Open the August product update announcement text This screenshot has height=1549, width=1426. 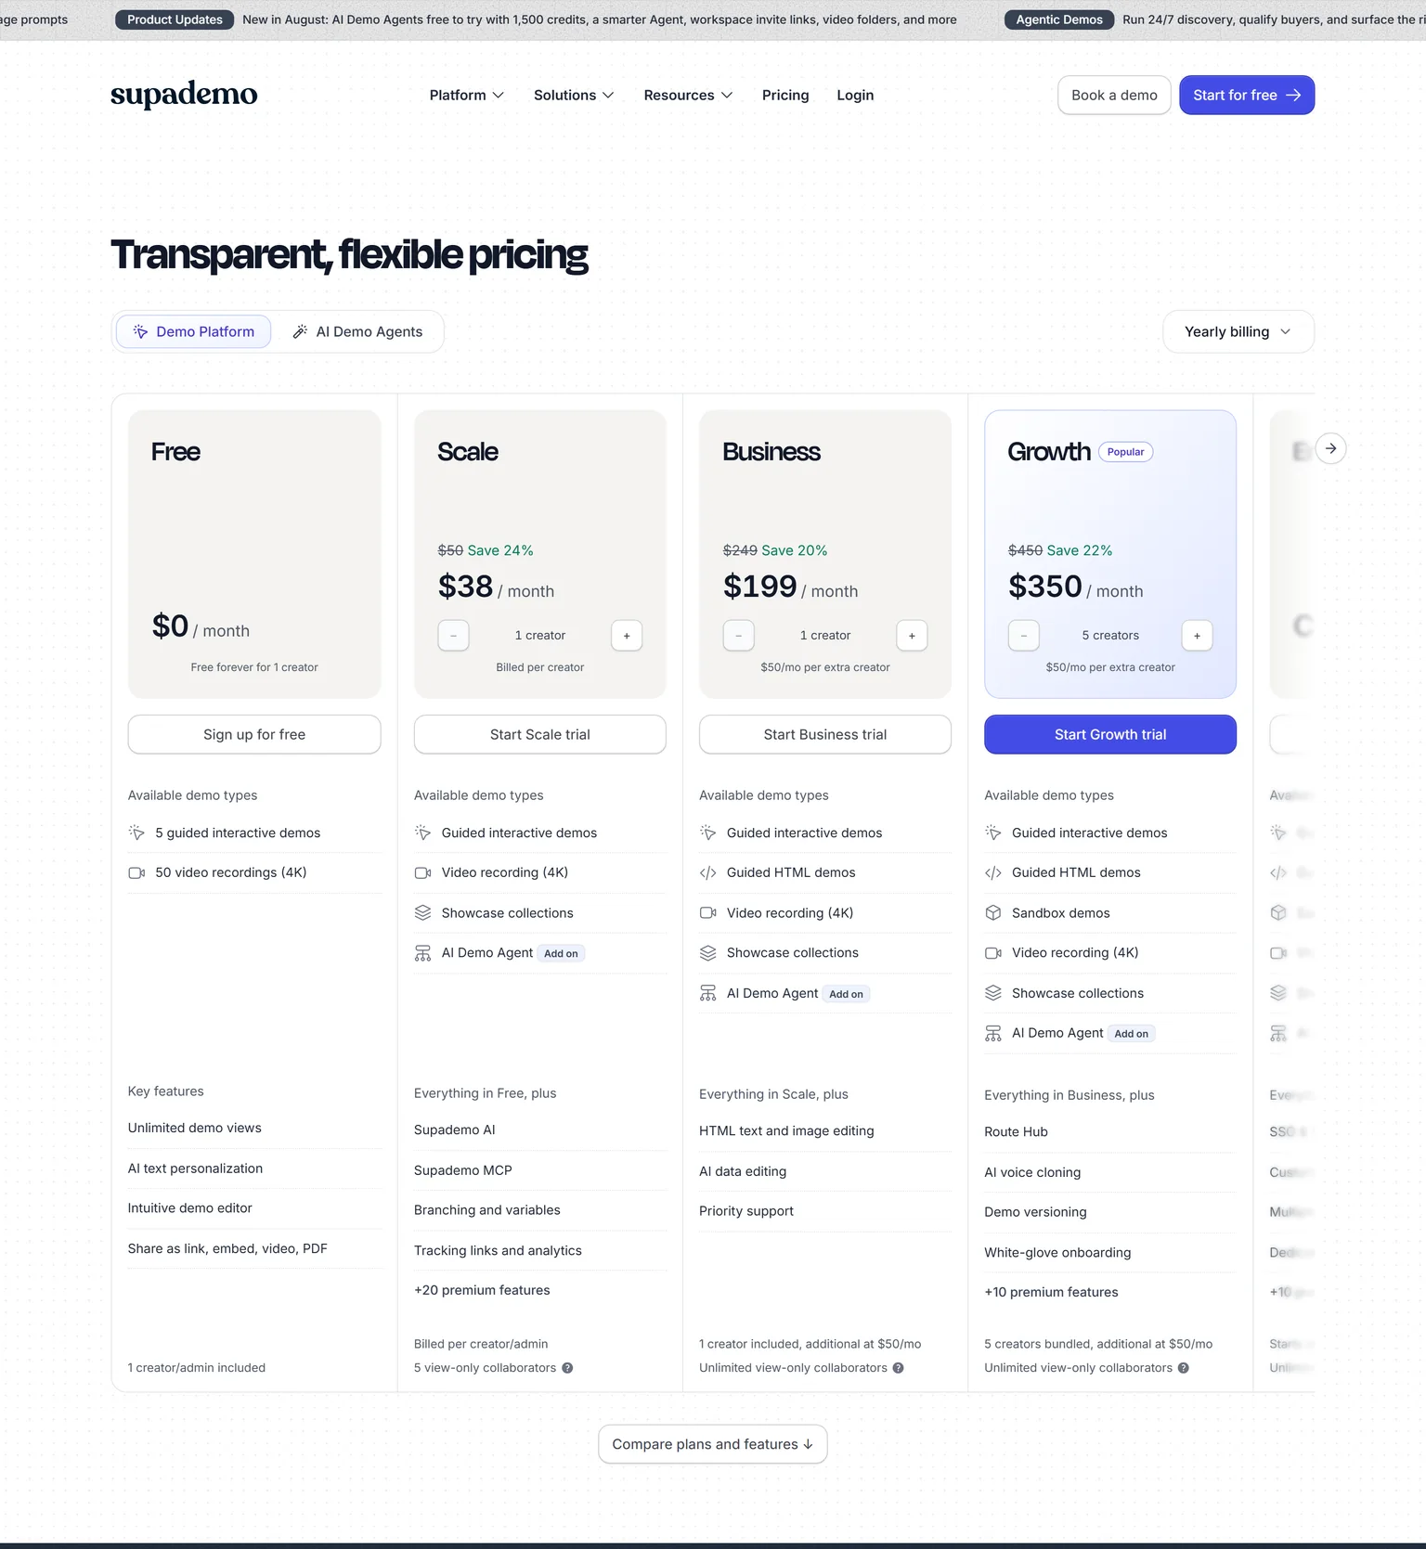tap(599, 19)
